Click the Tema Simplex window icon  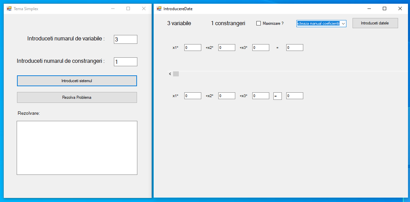tap(9, 8)
